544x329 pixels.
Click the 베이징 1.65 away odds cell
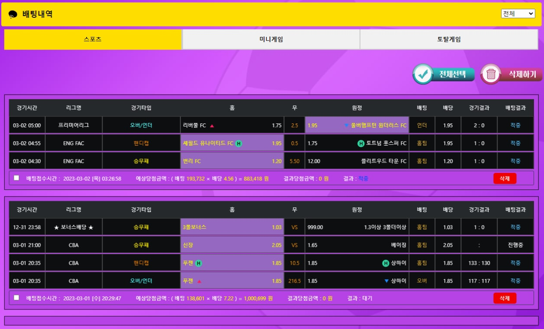pos(357,245)
